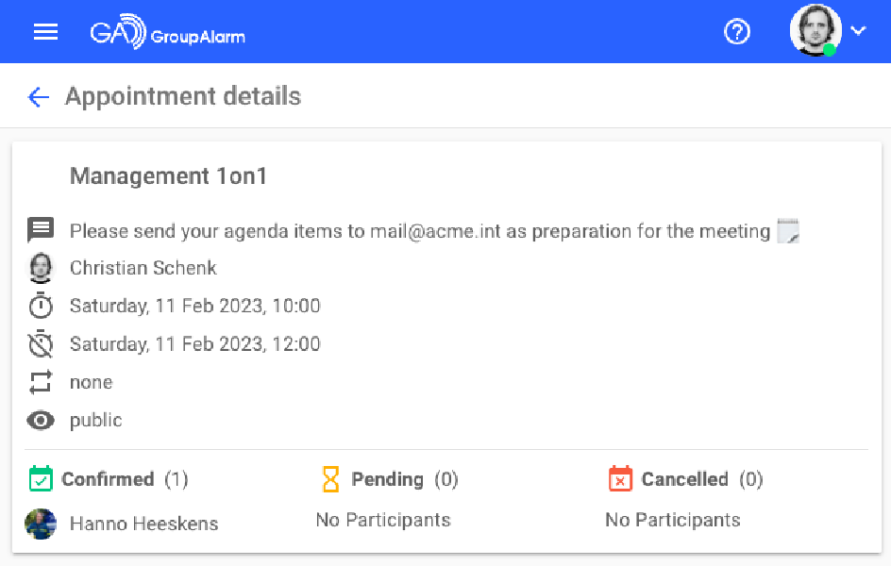The height and width of the screenshot is (566, 891).
Task: Click the GroupAlarm logo
Action: click(x=167, y=33)
